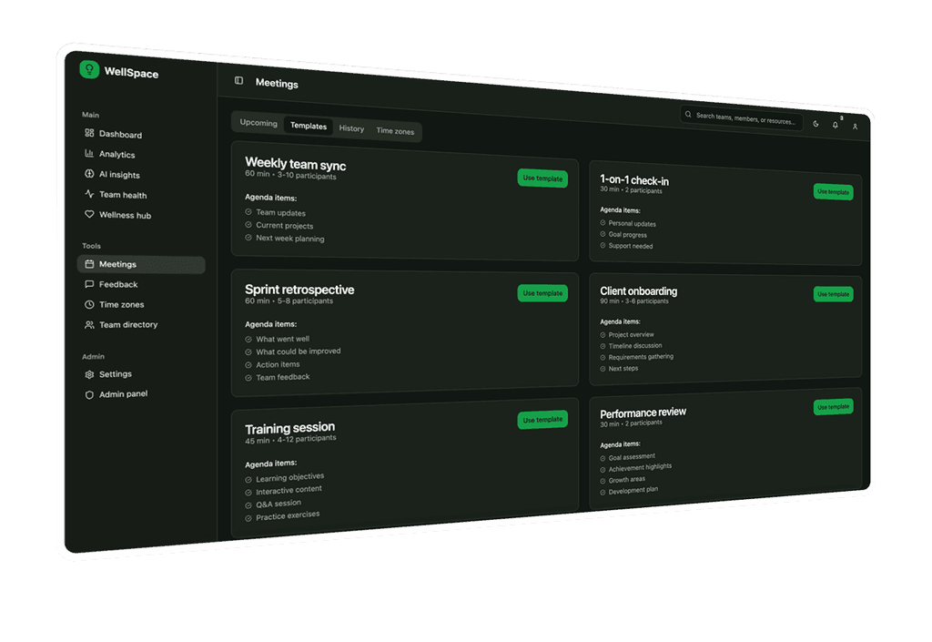The width and height of the screenshot is (932, 642).
Task: Click the WellSpace lightbulb logo icon
Action: 89,69
